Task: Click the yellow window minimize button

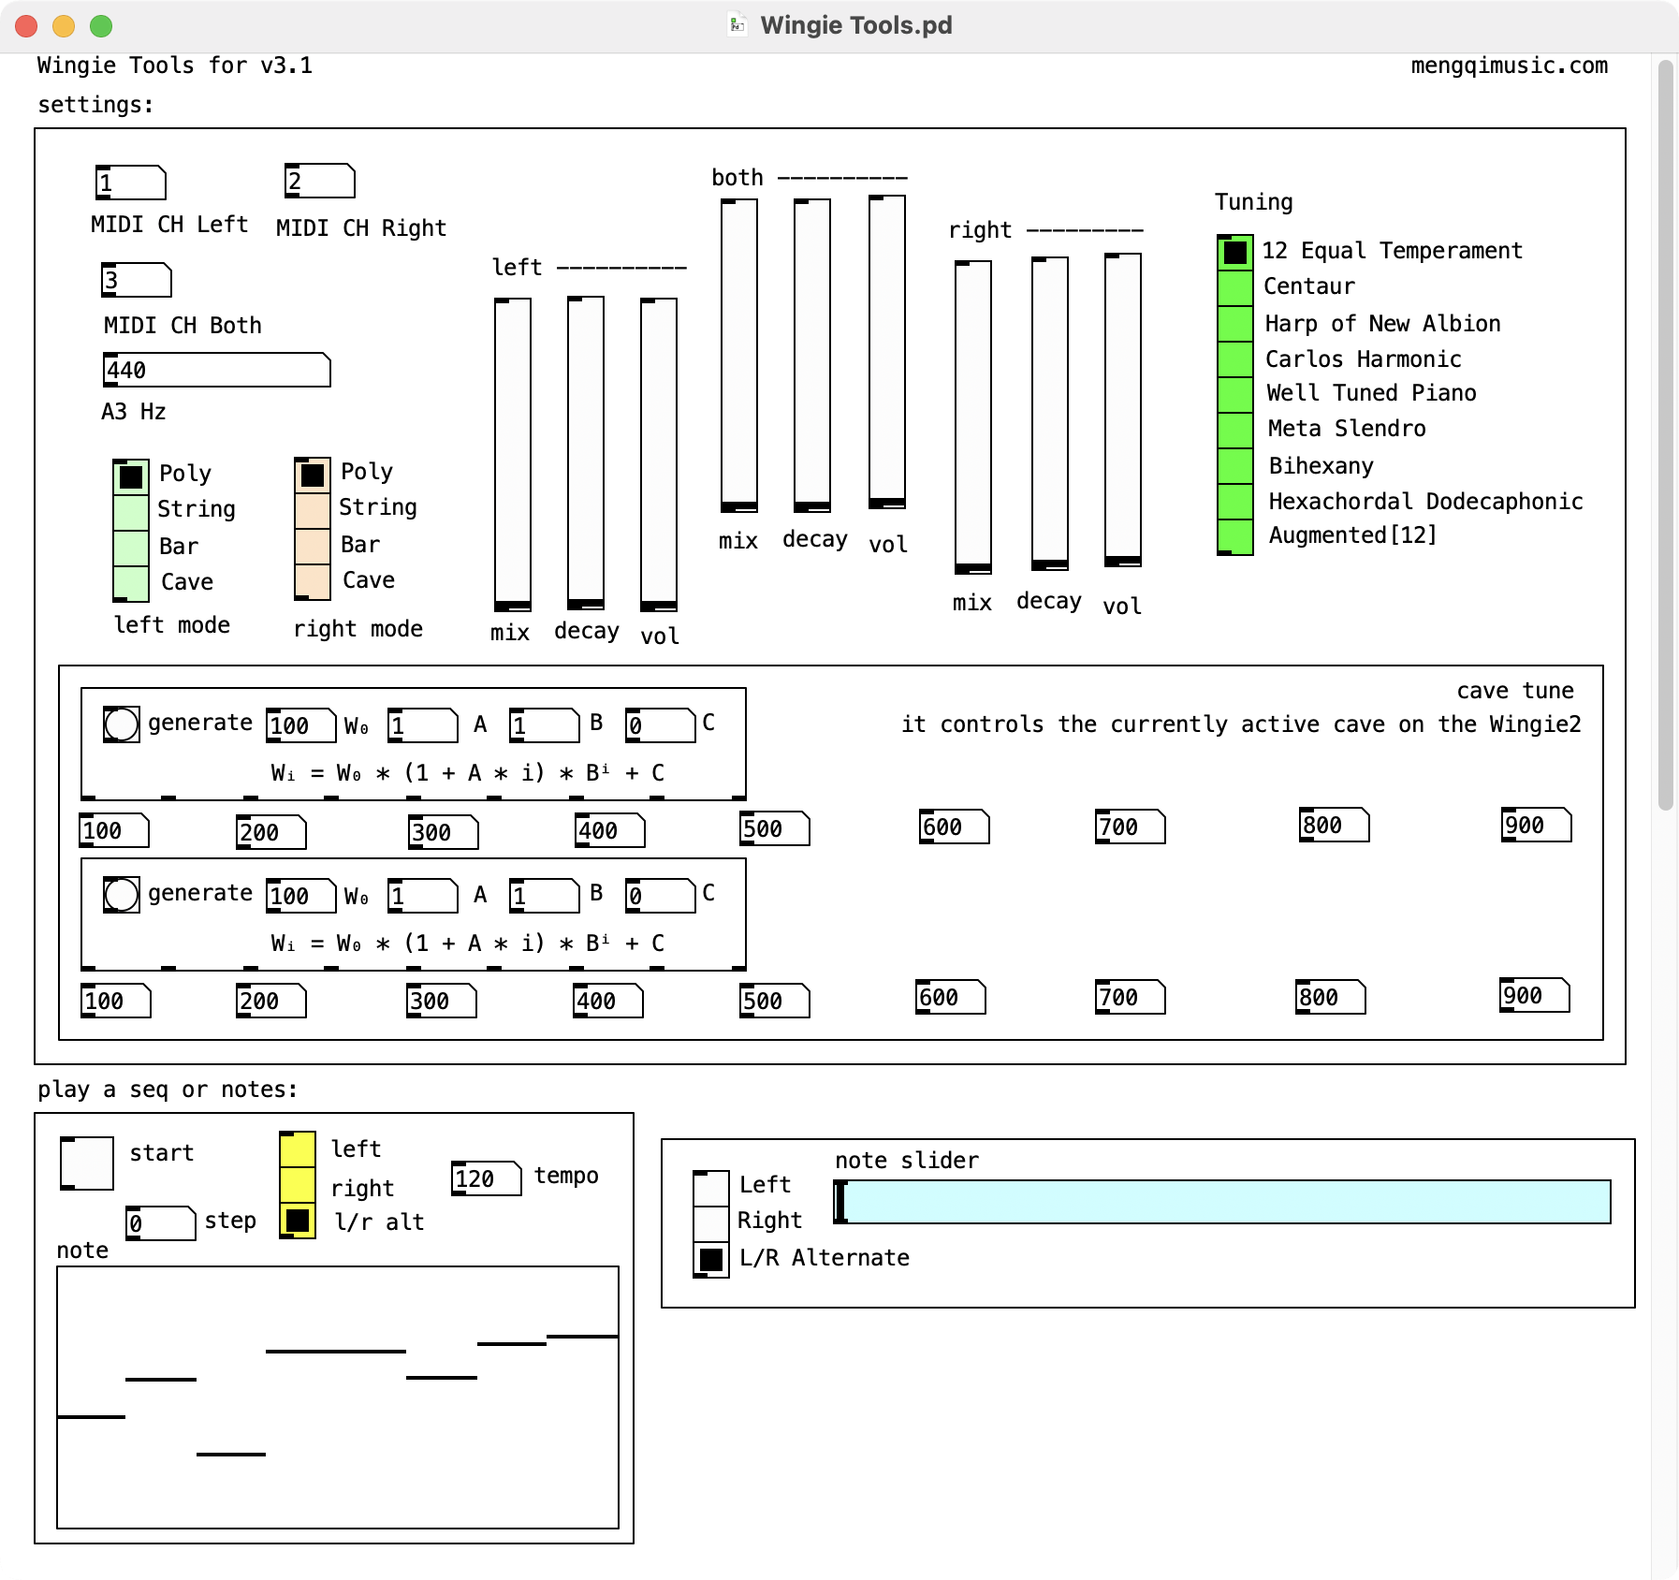Action: [64, 26]
